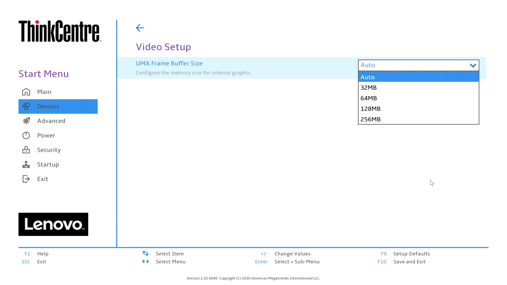Click the Exit door icon
This screenshot has width=507, height=285.
tap(26, 179)
